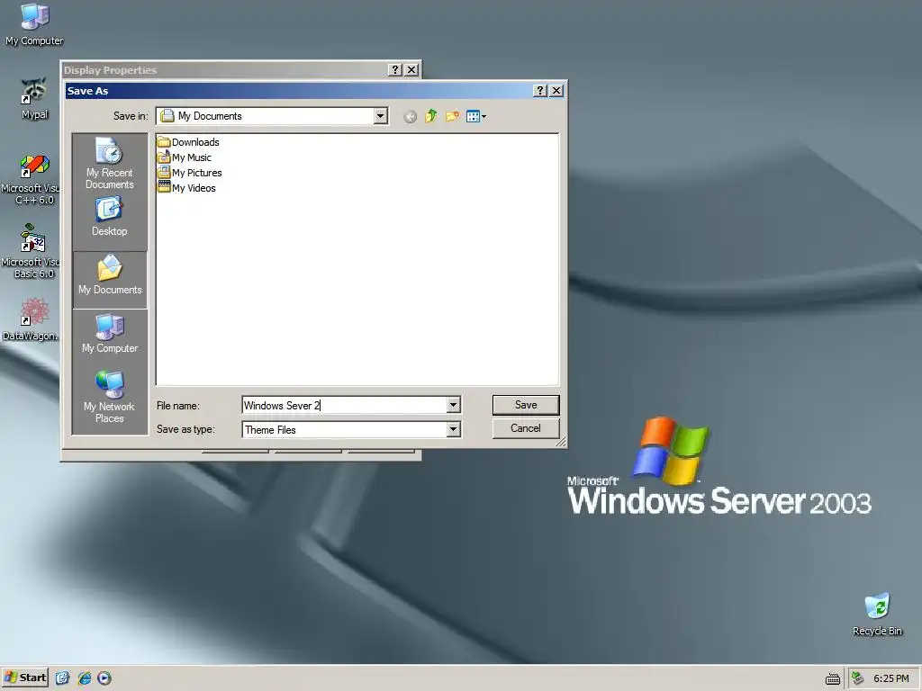Screen dimensions: 922x691
Task: Select the My Videos folder
Action: click(x=186, y=188)
